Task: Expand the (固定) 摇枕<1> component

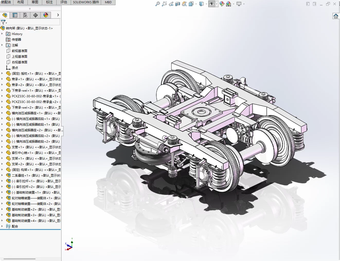Action: click(x=2, y=73)
